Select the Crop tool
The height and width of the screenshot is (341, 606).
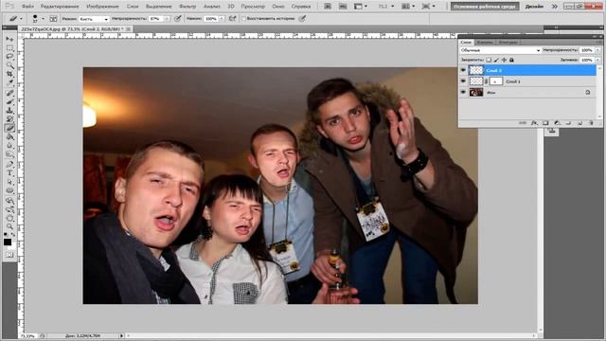tap(9, 73)
